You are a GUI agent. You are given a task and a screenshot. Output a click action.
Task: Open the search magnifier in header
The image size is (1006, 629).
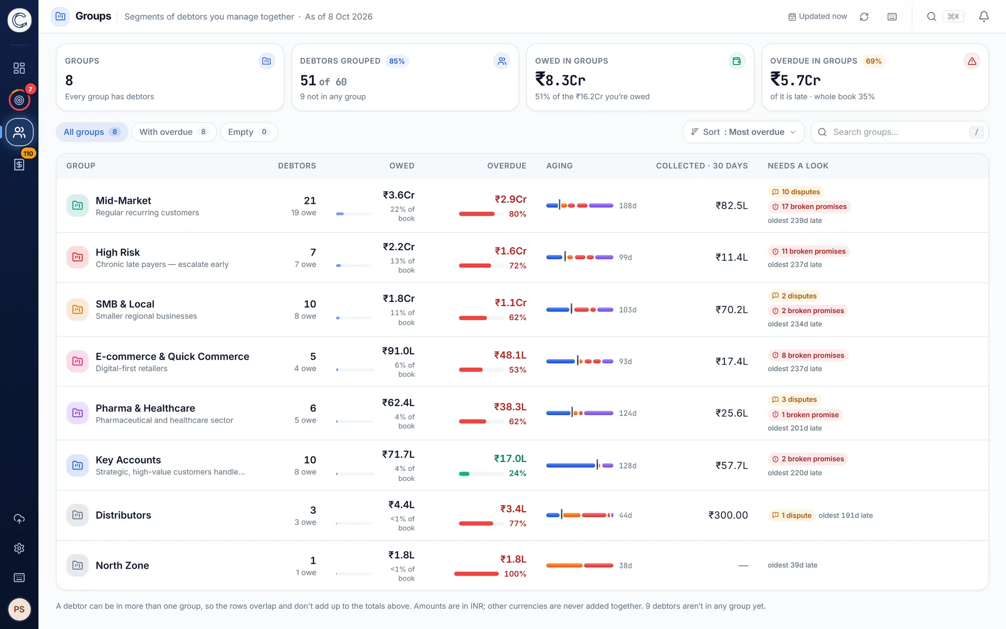pos(932,17)
